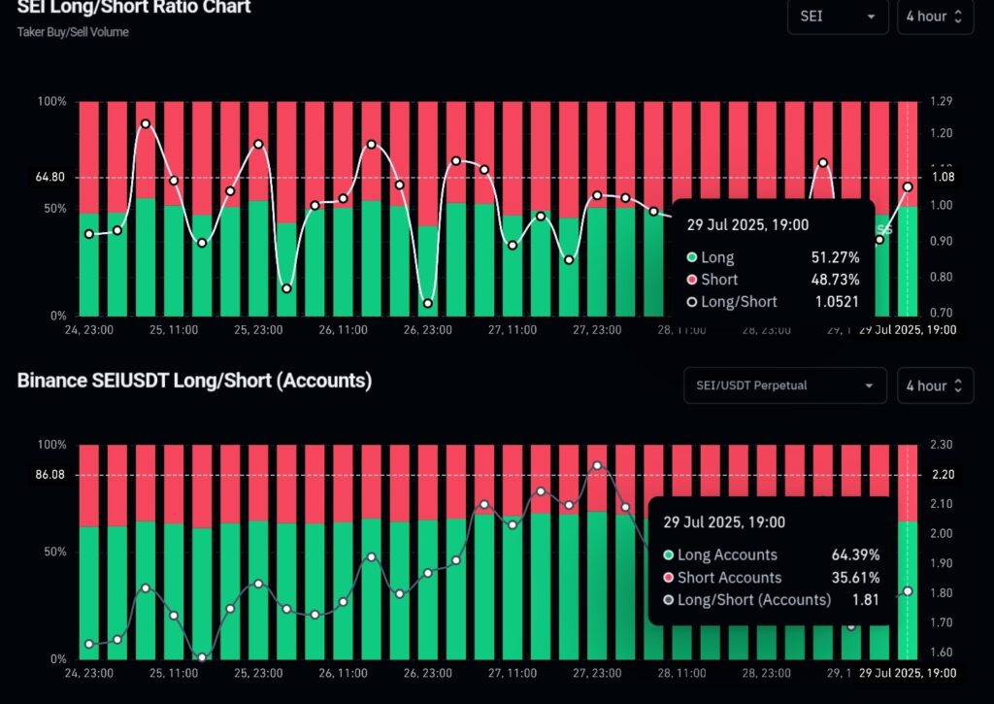Click the top tooltip's 29 Jul 2025, 19:00 header
This screenshot has width=994, height=704.
coord(748,224)
